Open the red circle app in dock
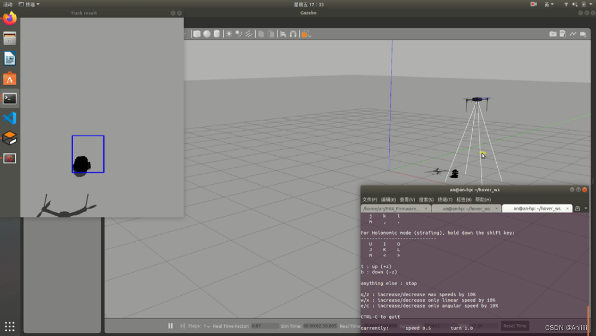 10,158
